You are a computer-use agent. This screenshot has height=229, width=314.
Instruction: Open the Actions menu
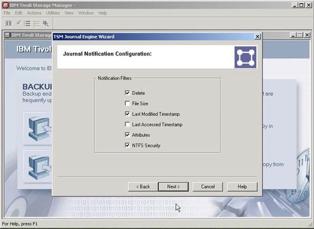[34, 13]
